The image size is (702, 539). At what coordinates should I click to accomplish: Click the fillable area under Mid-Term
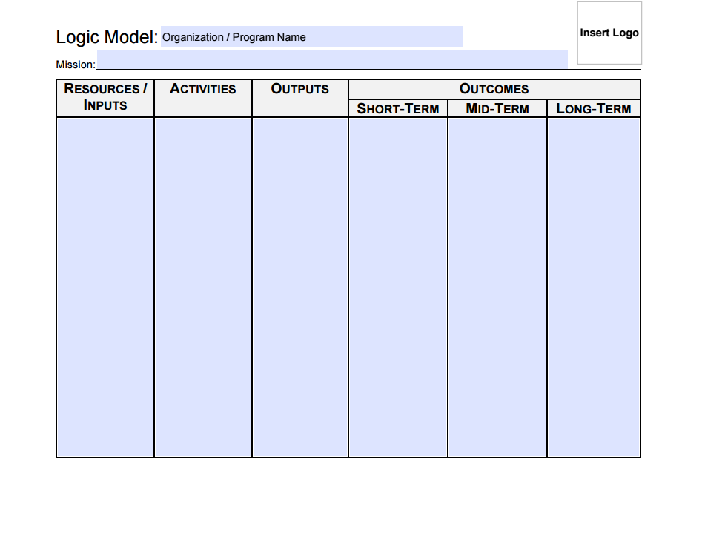coord(497,288)
